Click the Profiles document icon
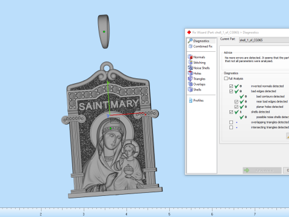Screen dimensions: 289x217 (190, 100)
